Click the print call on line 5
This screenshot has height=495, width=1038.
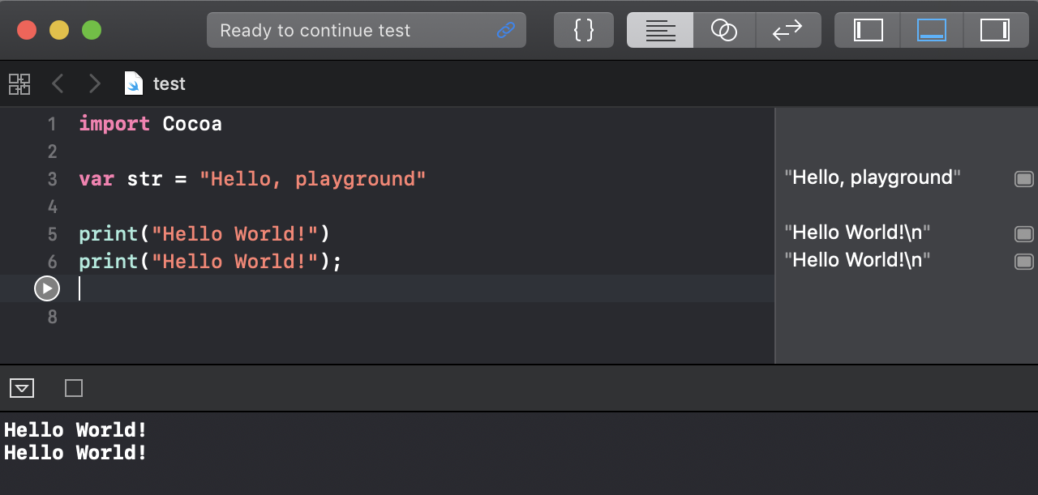click(x=204, y=234)
